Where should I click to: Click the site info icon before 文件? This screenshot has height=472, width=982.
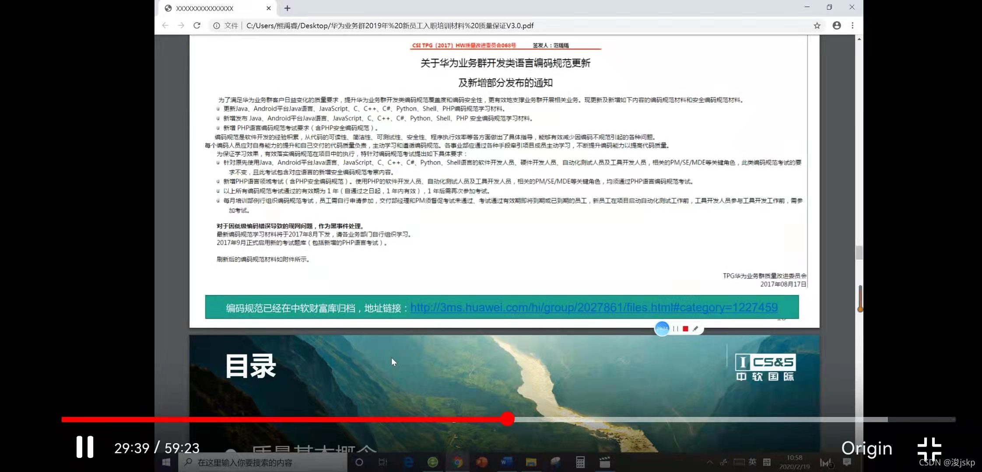pos(216,25)
